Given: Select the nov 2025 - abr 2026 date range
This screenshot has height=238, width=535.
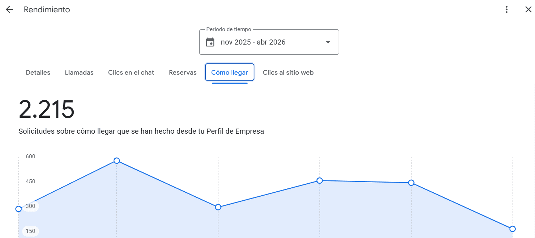Looking at the screenshot, I should [253, 42].
